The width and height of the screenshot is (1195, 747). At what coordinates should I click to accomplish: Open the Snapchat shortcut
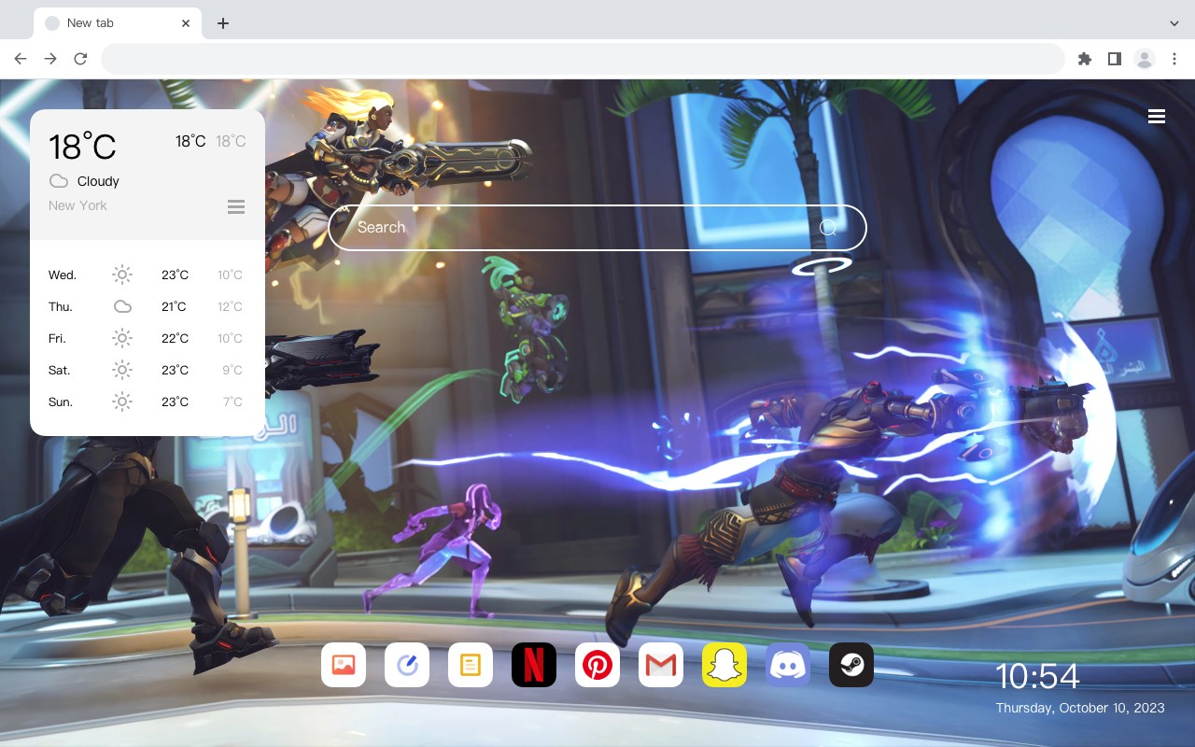point(724,665)
